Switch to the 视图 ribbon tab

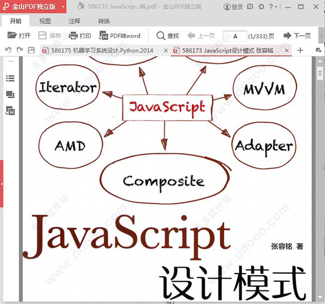click(45, 21)
